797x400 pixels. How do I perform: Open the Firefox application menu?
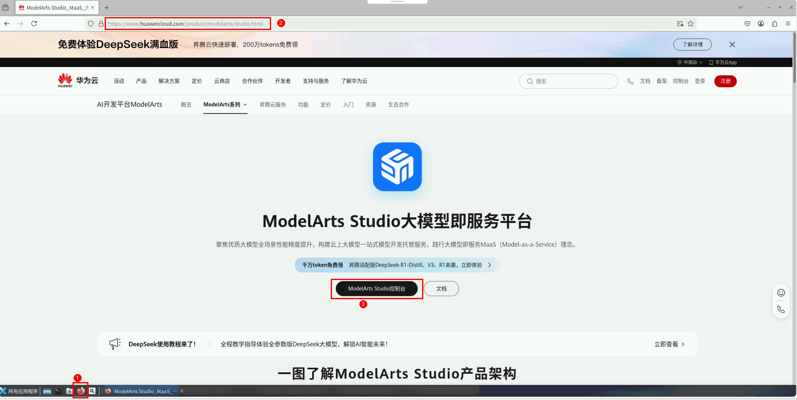click(x=788, y=23)
